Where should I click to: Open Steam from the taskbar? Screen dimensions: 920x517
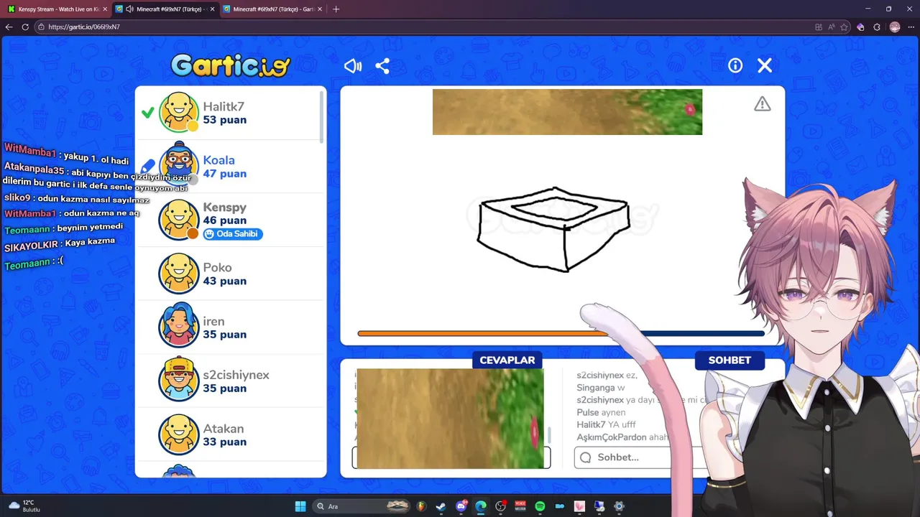pos(441,506)
